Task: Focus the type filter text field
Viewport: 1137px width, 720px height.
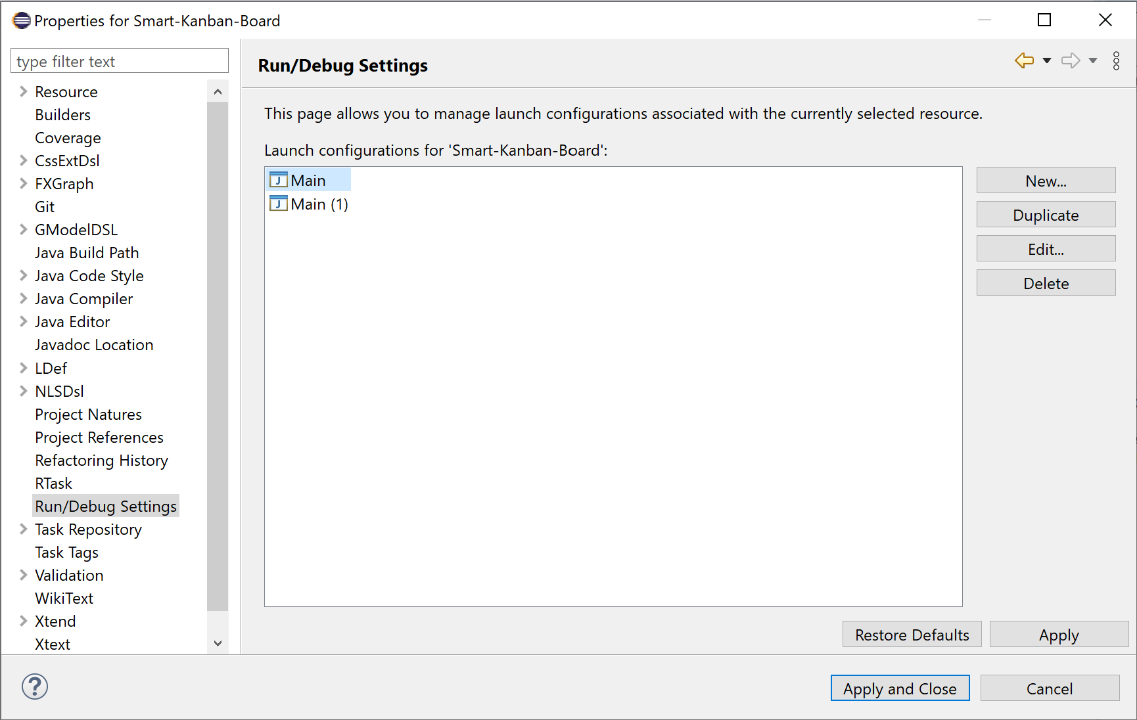Action: tap(120, 61)
